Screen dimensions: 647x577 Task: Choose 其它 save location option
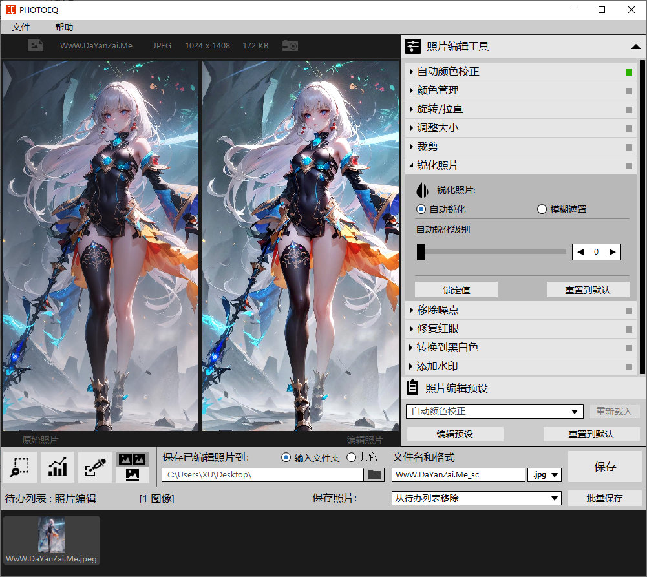click(x=351, y=457)
